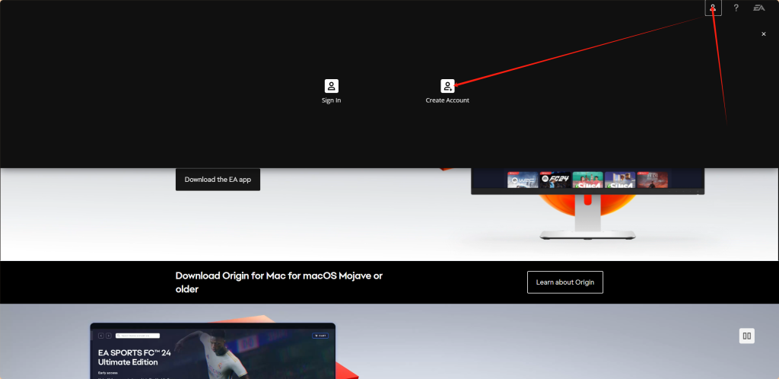
Task: Click the Early access text in preview
Action: click(x=108, y=373)
